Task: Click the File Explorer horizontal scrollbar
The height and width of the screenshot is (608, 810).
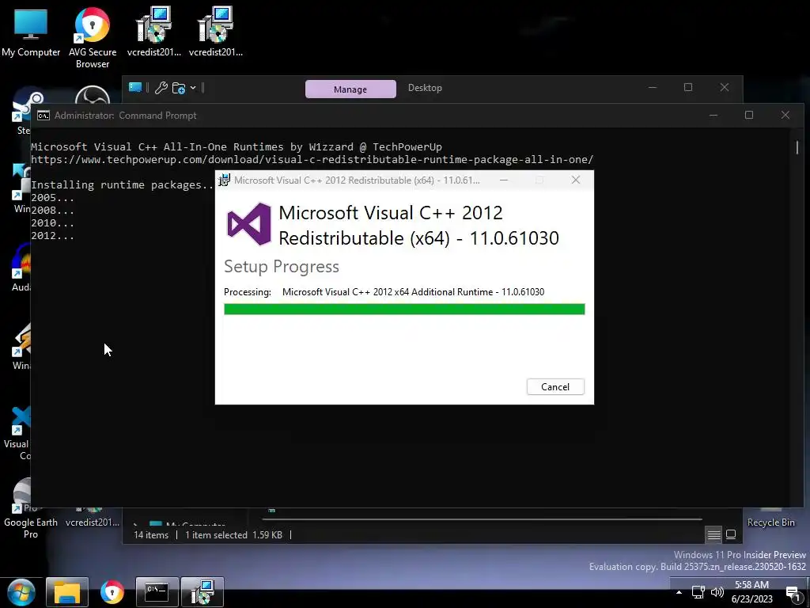Action: click(x=482, y=519)
